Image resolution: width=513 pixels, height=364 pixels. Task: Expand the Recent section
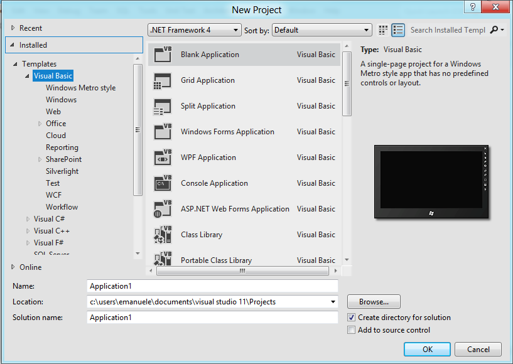click(x=13, y=28)
